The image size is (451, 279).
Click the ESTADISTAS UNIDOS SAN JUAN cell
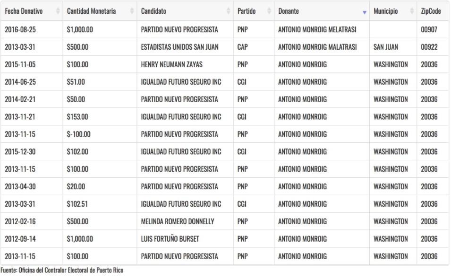(185, 47)
